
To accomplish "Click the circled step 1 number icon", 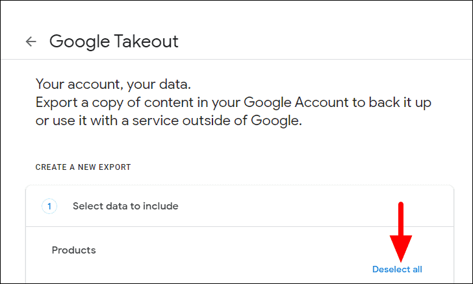I will [49, 206].
